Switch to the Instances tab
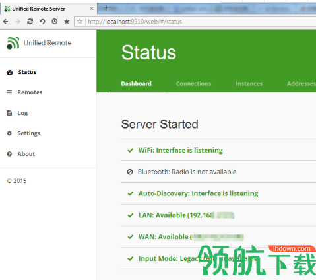The image size is (316, 280). [249, 84]
